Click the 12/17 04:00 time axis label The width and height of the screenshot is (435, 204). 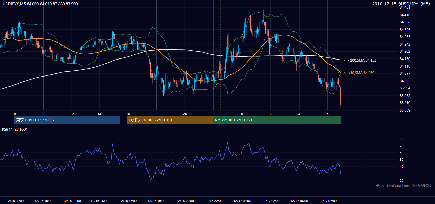click(299, 201)
